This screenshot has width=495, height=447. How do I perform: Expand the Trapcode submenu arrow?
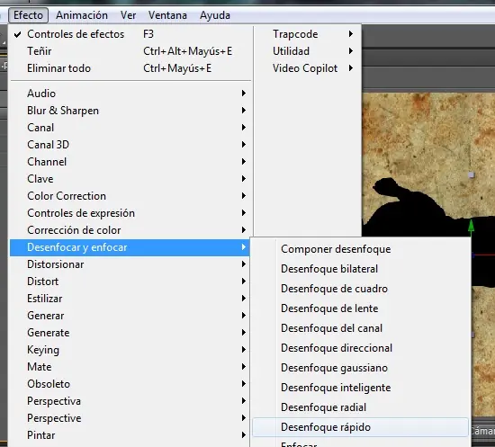[351, 34]
